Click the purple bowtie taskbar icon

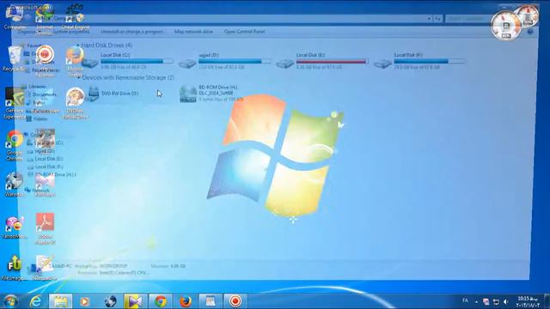pos(136,301)
